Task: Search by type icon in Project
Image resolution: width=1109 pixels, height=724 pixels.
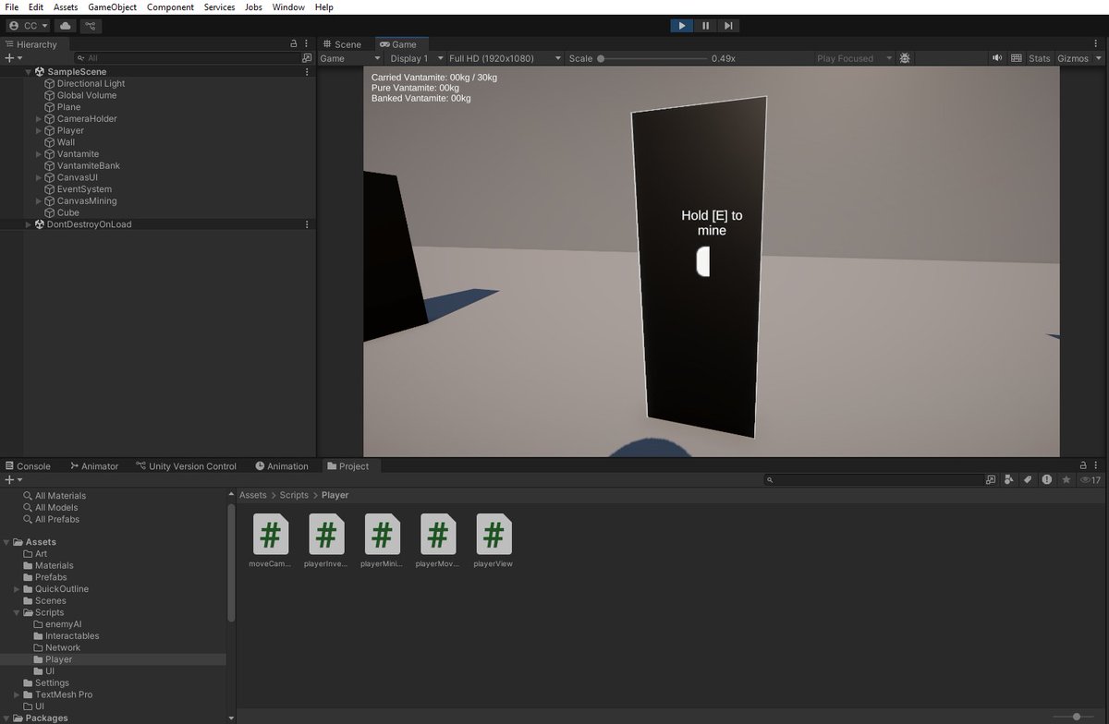Action: point(1008,480)
